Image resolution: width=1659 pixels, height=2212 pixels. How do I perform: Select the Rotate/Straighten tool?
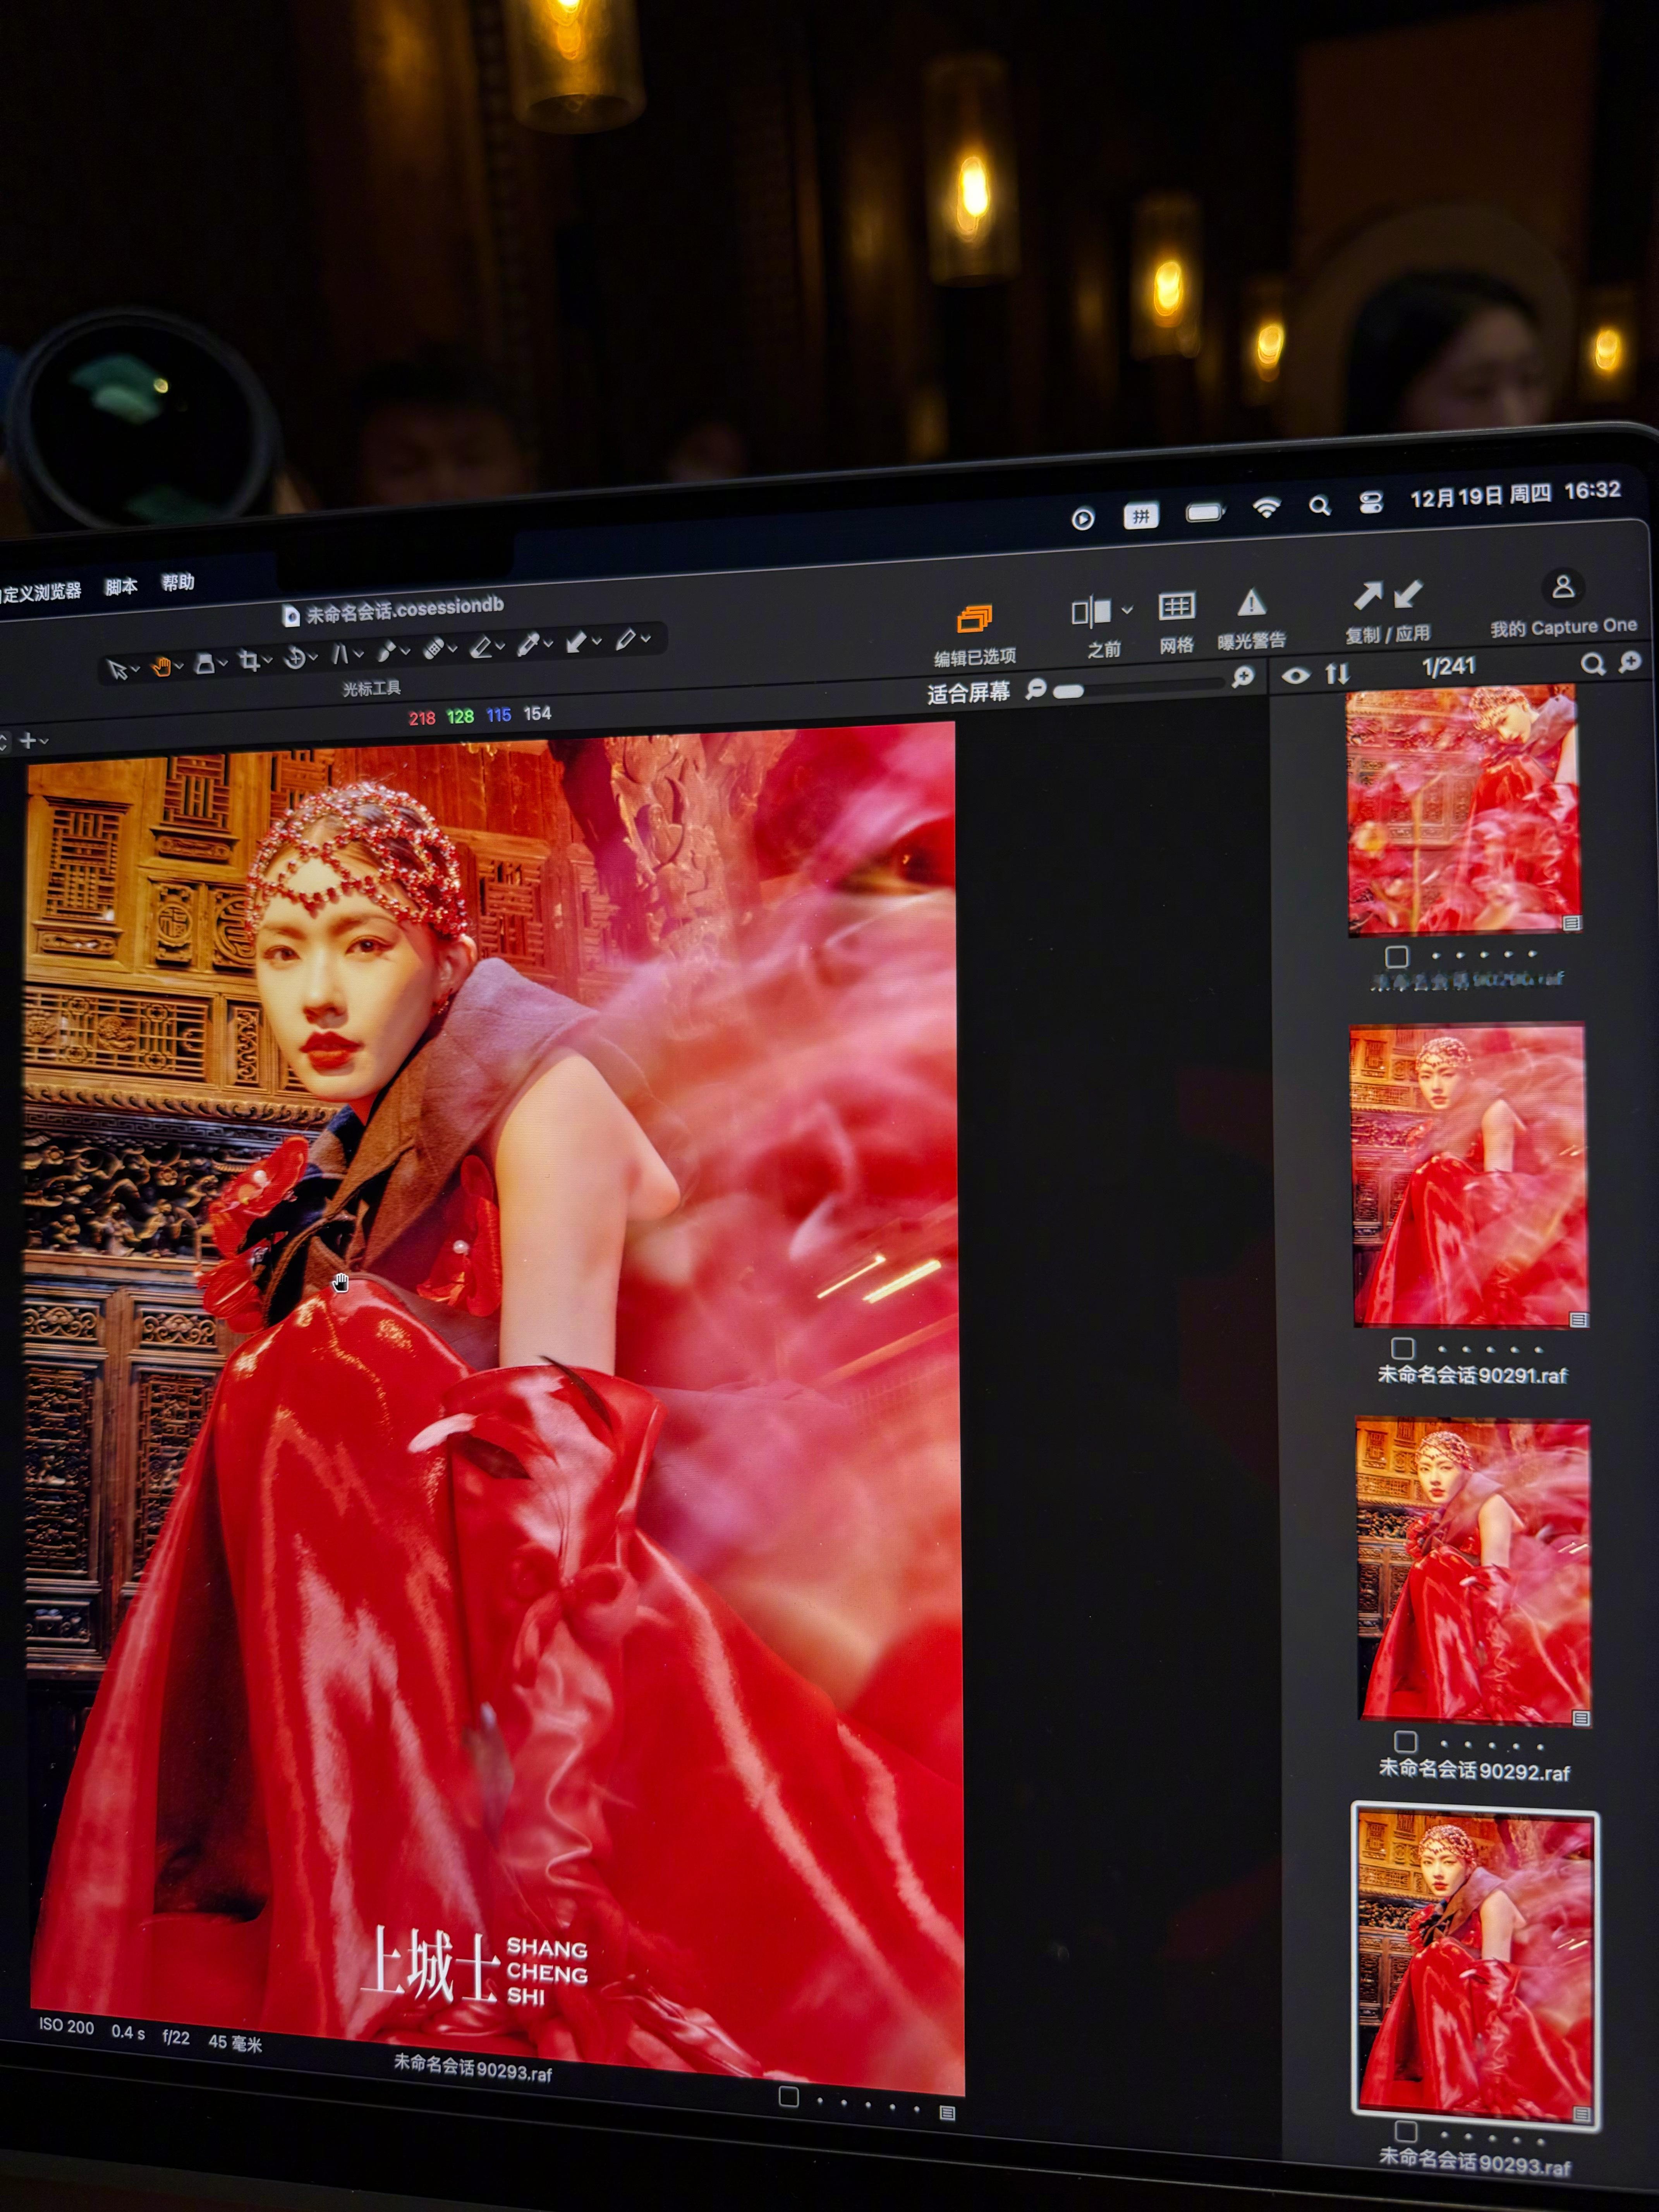(295, 658)
